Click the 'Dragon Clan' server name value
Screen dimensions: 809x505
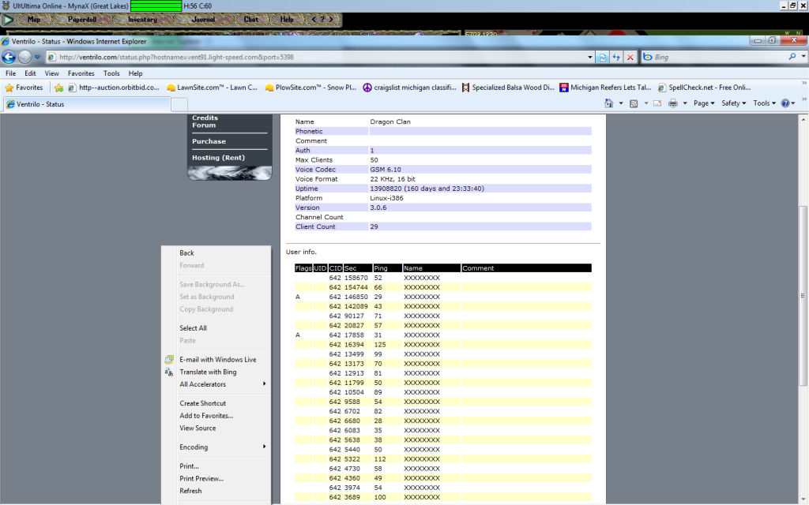pyautogui.click(x=390, y=122)
